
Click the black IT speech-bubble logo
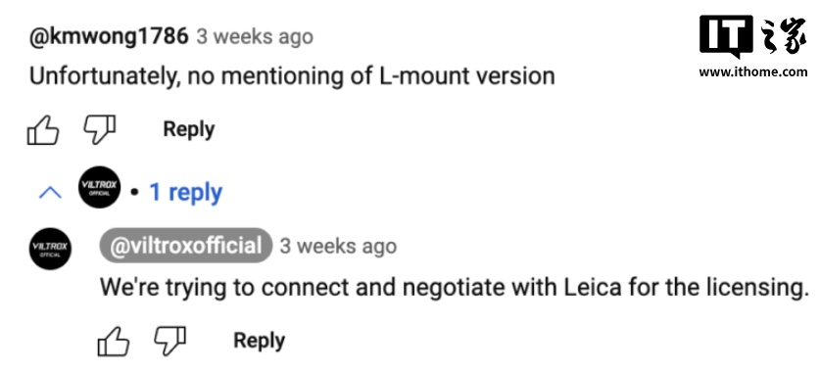(726, 36)
